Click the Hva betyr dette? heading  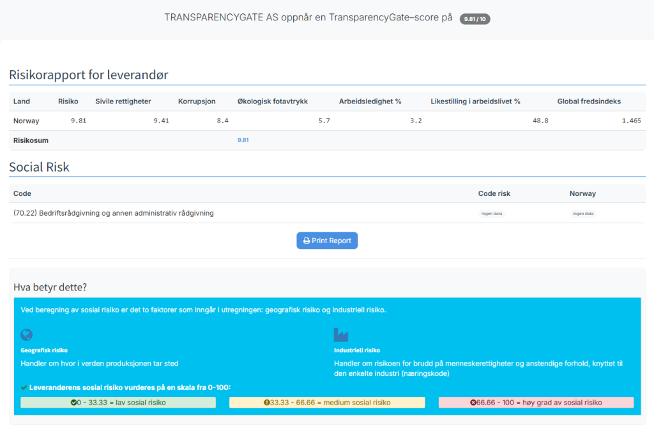(x=54, y=287)
